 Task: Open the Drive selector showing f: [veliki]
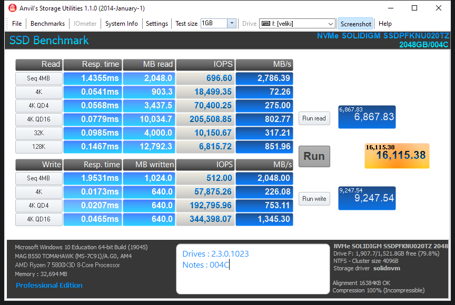tap(296, 23)
